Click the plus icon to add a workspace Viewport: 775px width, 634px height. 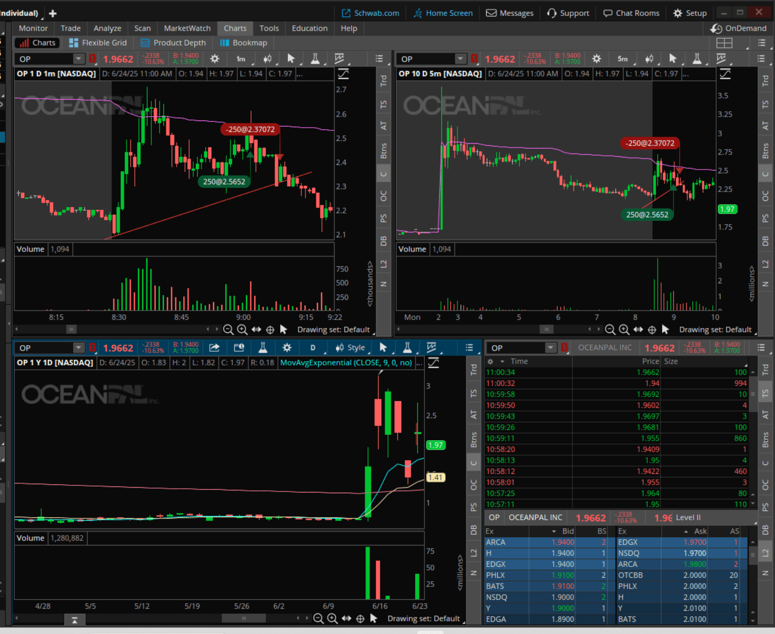click(53, 13)
